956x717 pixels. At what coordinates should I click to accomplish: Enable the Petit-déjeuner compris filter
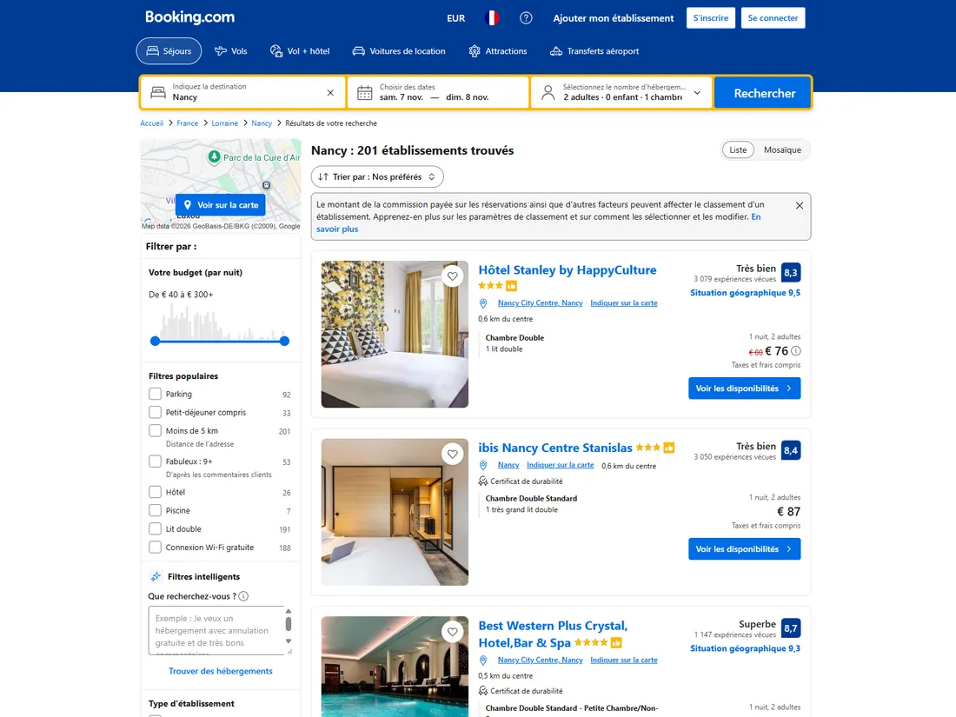point(155,412)
